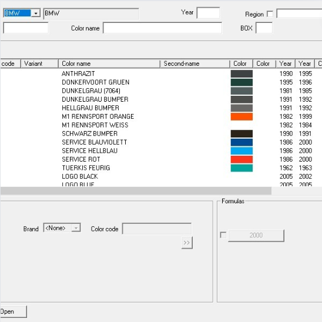This screenshot has width=322, height=322.
Task: Click the SERVICE BLAUVIOLETT blue swatch
Action: click(241, 142)
